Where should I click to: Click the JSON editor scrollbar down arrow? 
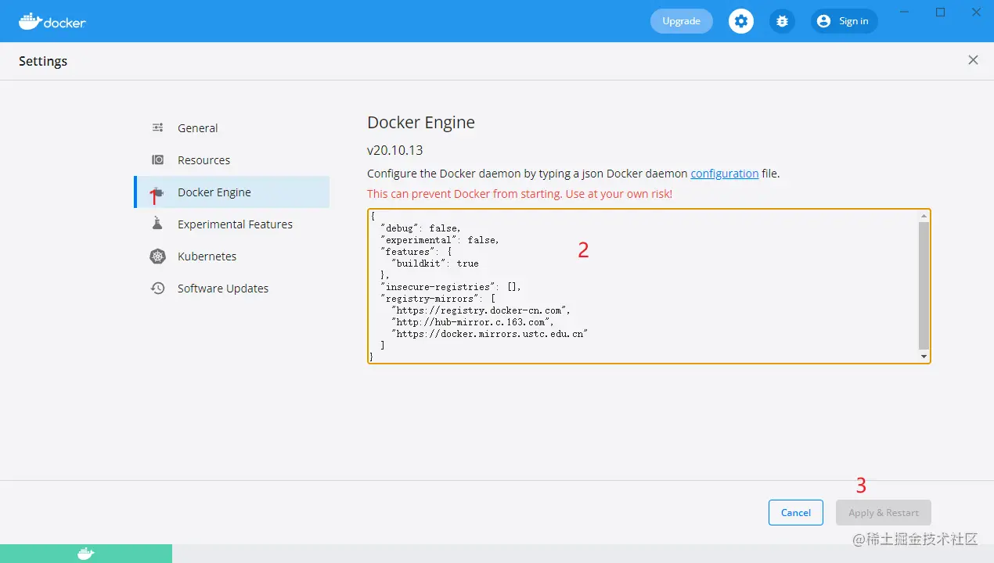point(924,357)
